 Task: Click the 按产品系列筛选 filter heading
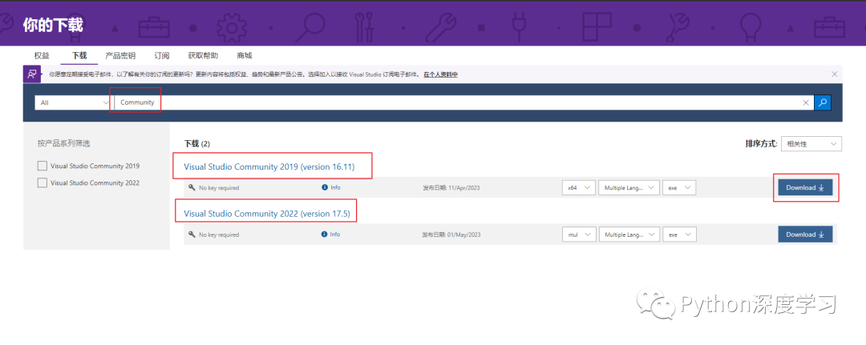click(x=63, y=143)
